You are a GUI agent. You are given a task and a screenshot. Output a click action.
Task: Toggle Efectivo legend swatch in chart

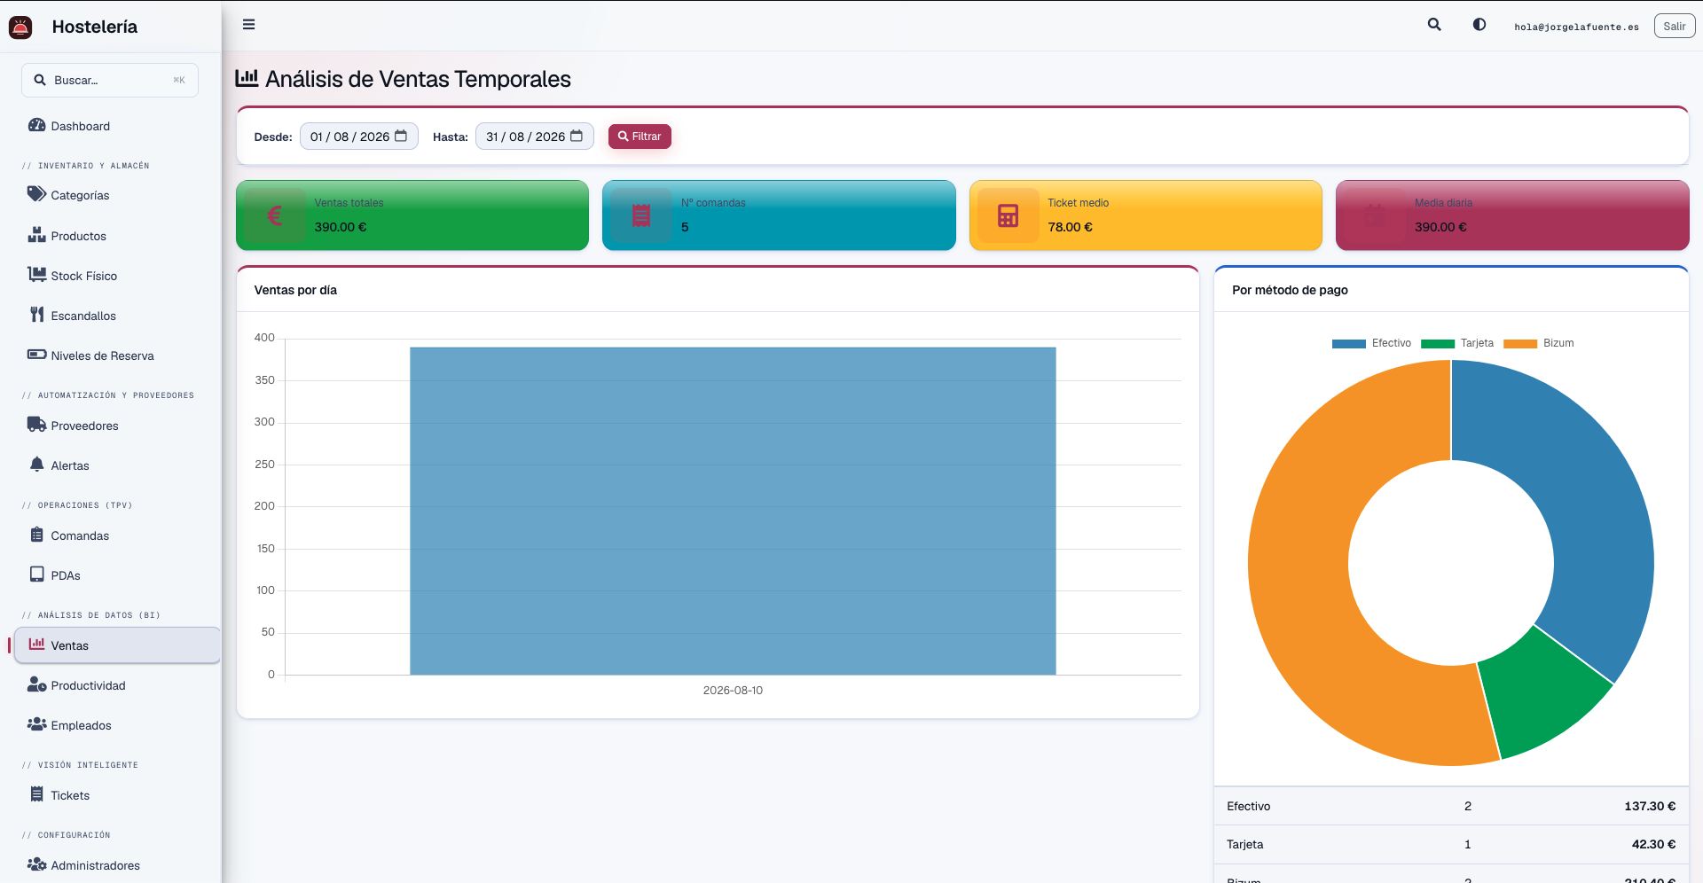[x=1348, y=344]
